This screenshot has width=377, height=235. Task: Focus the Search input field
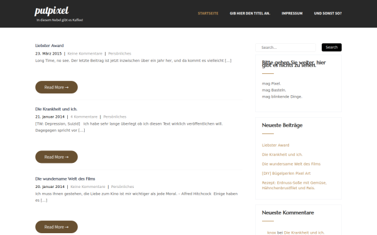tap(285, 48)
